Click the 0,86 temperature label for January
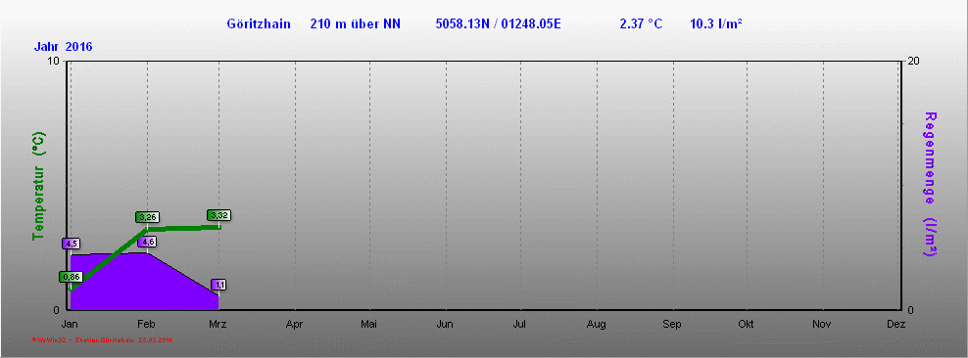 (x=71, y=277)
